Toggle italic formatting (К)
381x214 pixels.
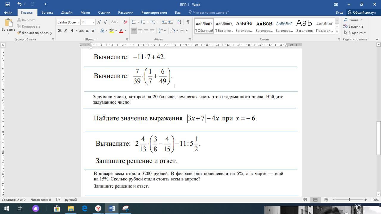click(x=65, y=31)
